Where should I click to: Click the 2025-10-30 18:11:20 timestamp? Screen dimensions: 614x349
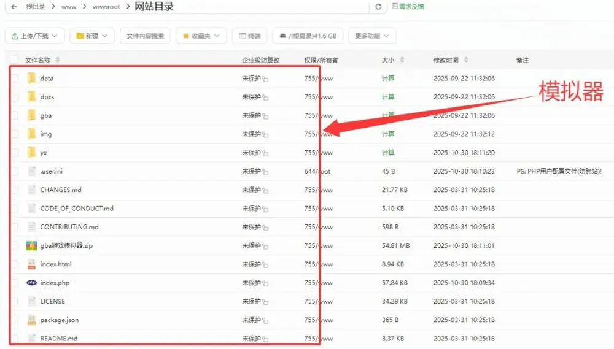[464, 153]
